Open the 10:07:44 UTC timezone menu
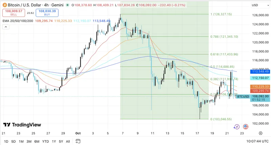 click(252, 141)
